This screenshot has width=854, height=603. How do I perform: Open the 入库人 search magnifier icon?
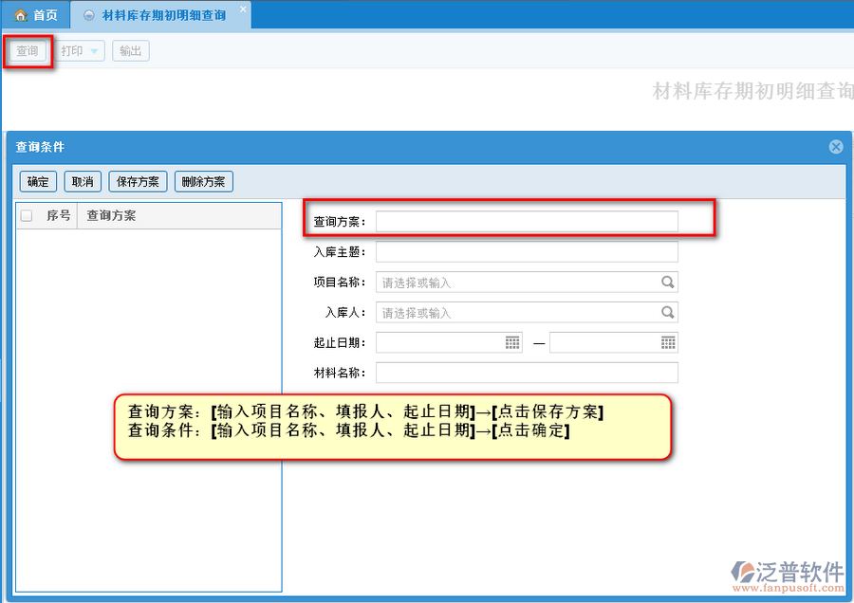(668, 312)
